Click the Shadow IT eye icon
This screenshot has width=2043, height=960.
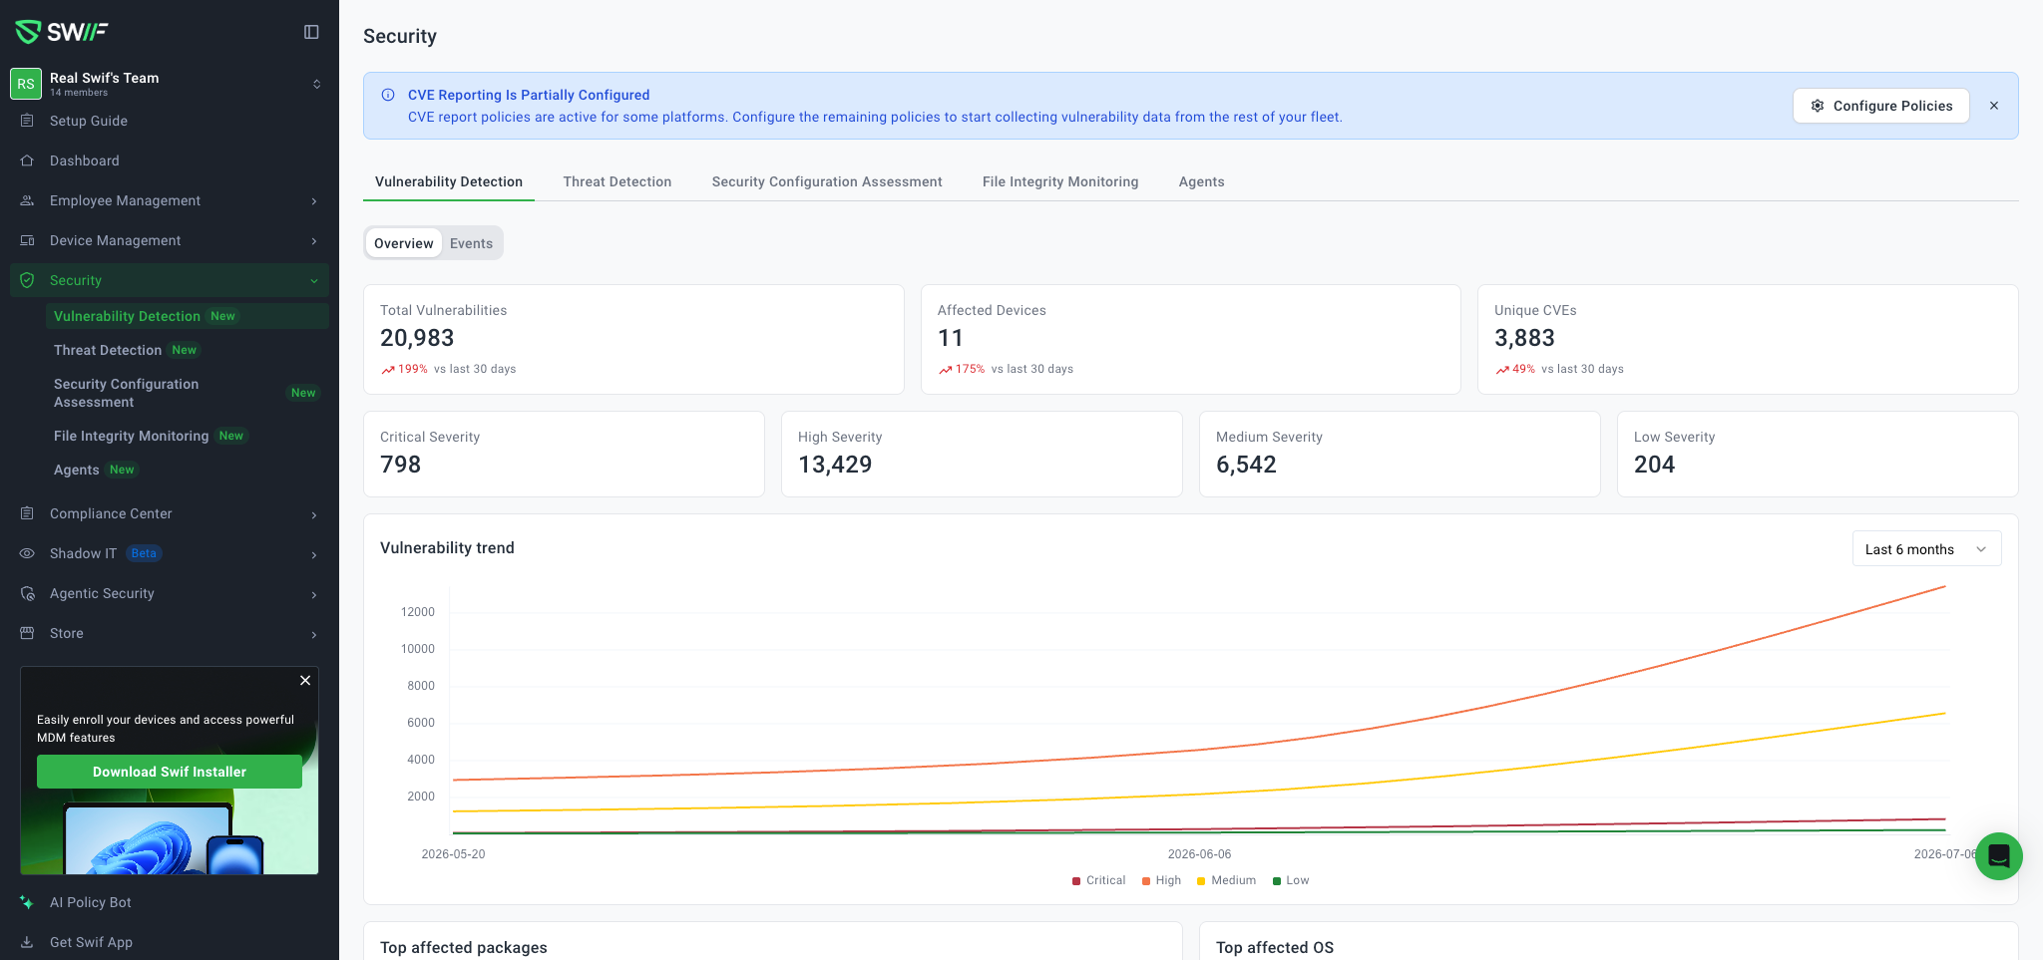click(27, 553)
